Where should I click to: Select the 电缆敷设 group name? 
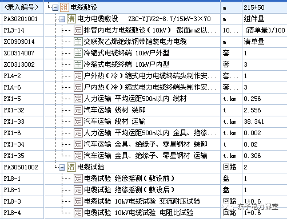(x=84, y=7)
